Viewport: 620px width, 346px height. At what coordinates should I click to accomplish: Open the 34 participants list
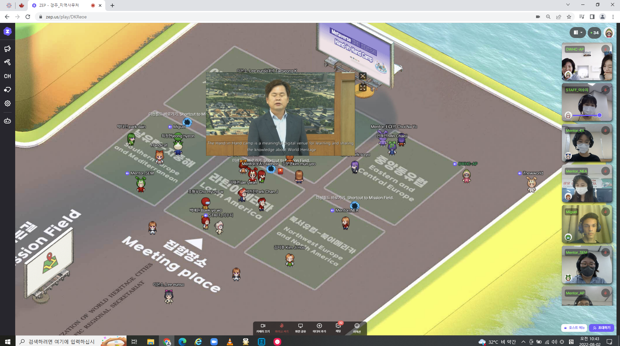(594, 33)
